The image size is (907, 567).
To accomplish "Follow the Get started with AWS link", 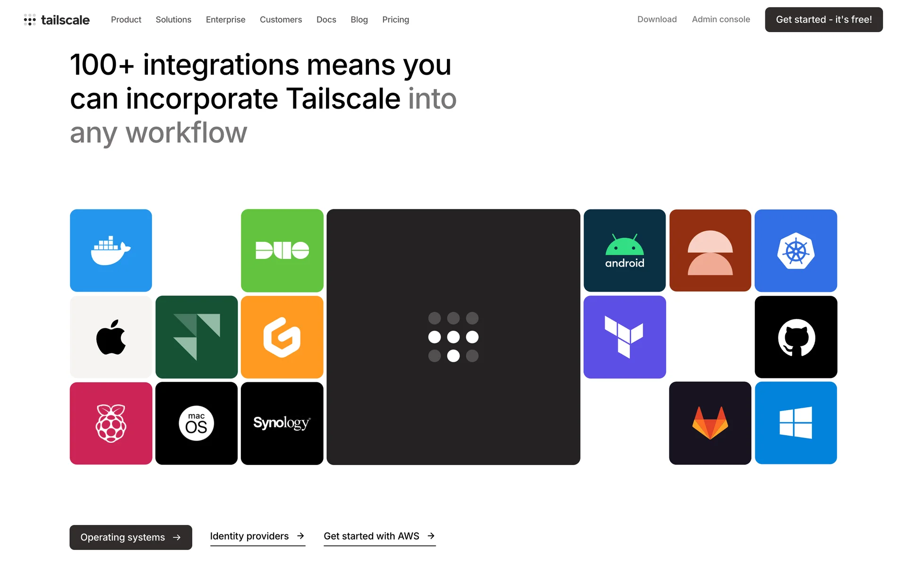I will tap(379, 536).
